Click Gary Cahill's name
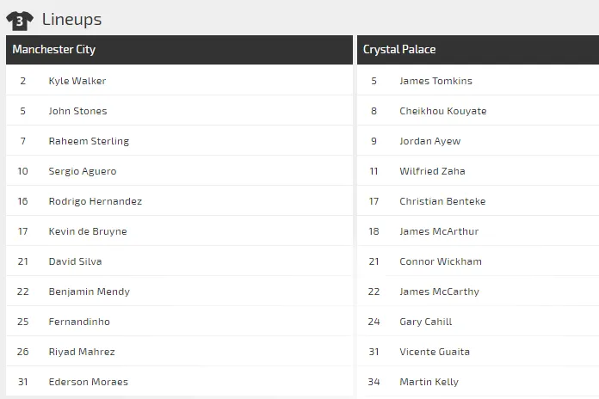 (425, 322)
